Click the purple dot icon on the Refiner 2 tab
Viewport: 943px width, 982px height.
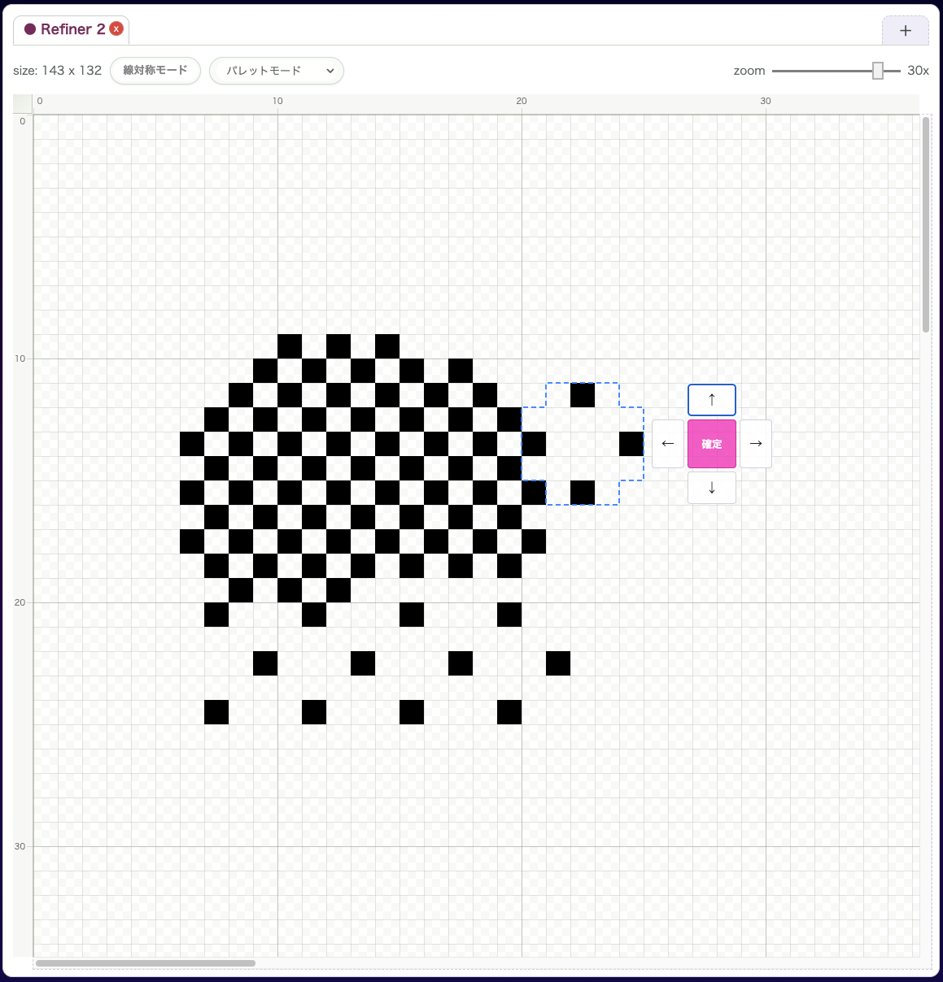pos(30,29)
